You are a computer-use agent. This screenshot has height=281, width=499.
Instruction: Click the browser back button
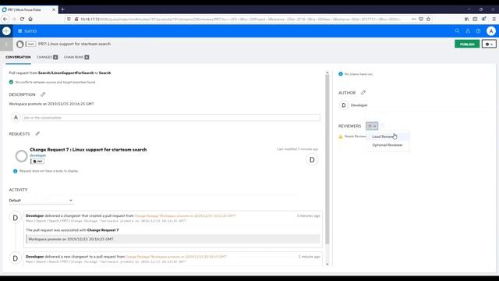click(x=5, y=19)
